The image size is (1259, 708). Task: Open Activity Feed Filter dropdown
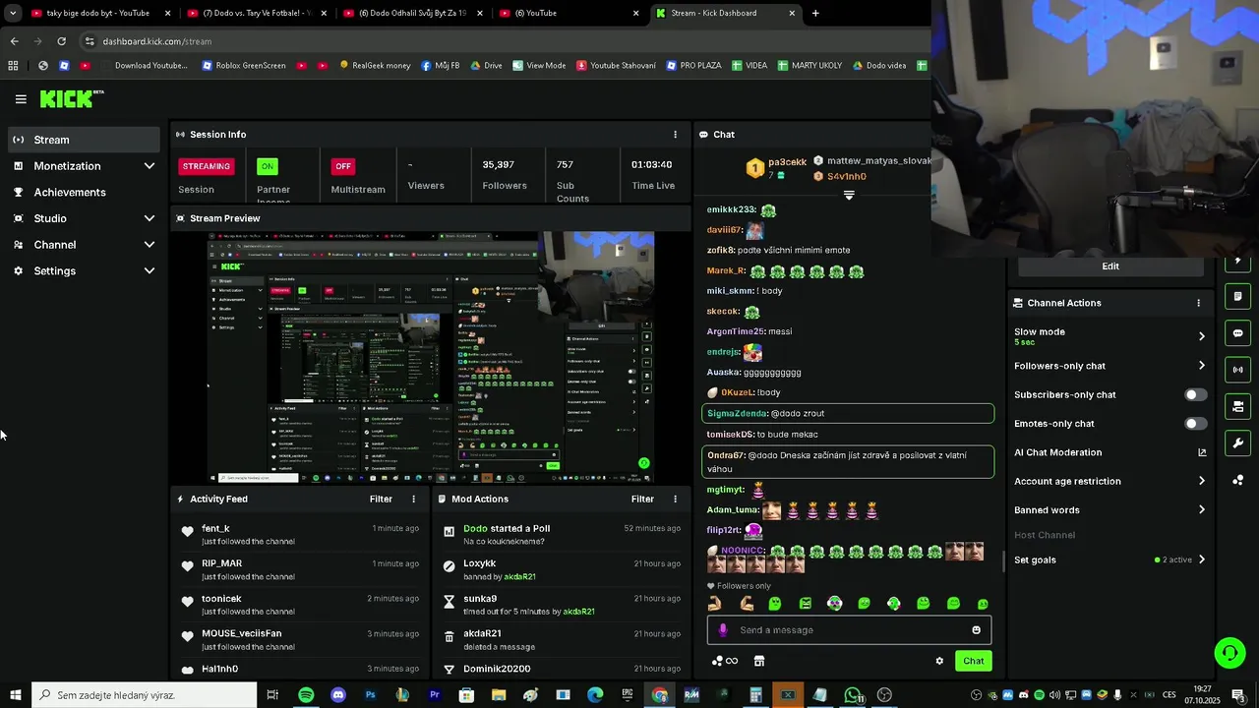coord(381,500)
